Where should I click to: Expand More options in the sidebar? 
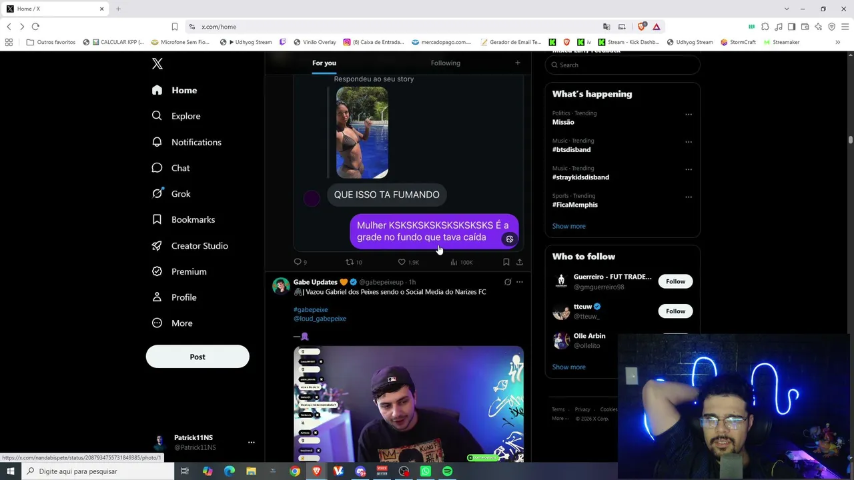(172, 323)
